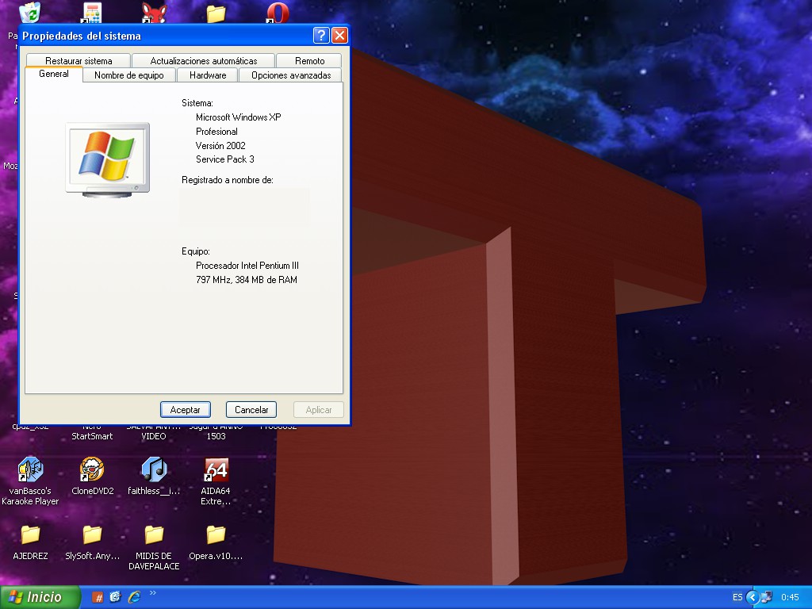Open the MIDIS DE DAVEPALACE folder

pos(154,535)
